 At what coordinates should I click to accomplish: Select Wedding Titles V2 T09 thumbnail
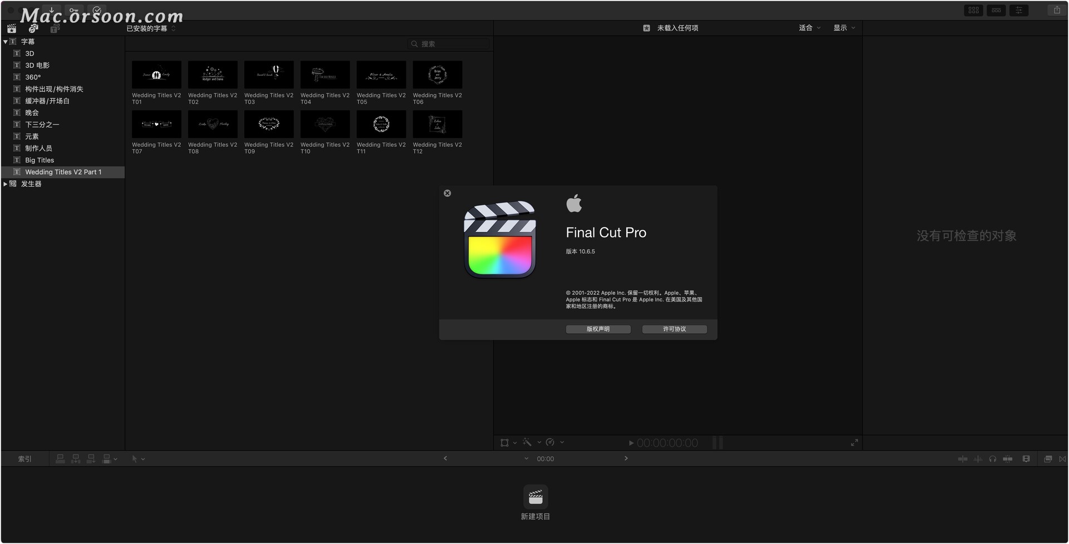coord(269,124)
